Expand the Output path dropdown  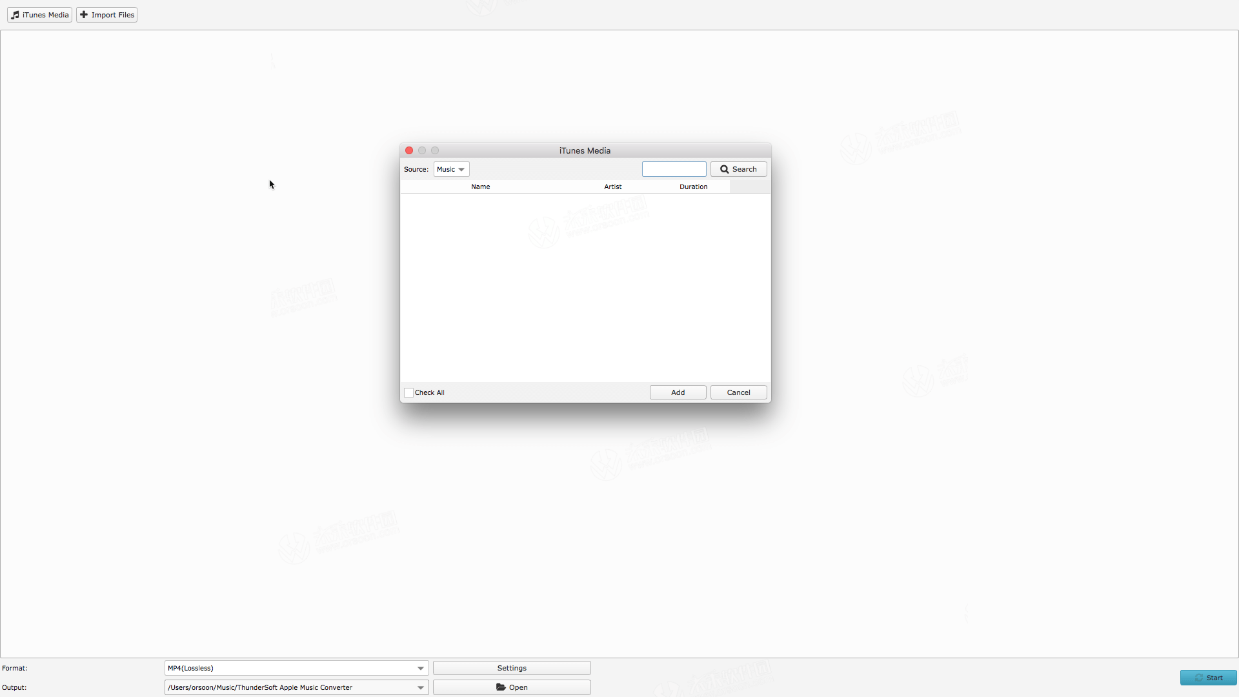point(296,687)
